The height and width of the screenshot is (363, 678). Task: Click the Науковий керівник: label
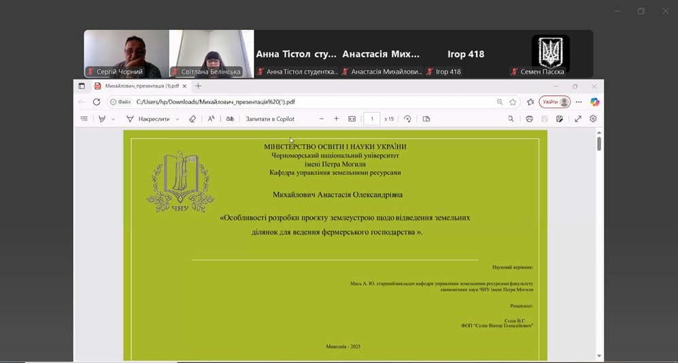click(x=512, y=268)
